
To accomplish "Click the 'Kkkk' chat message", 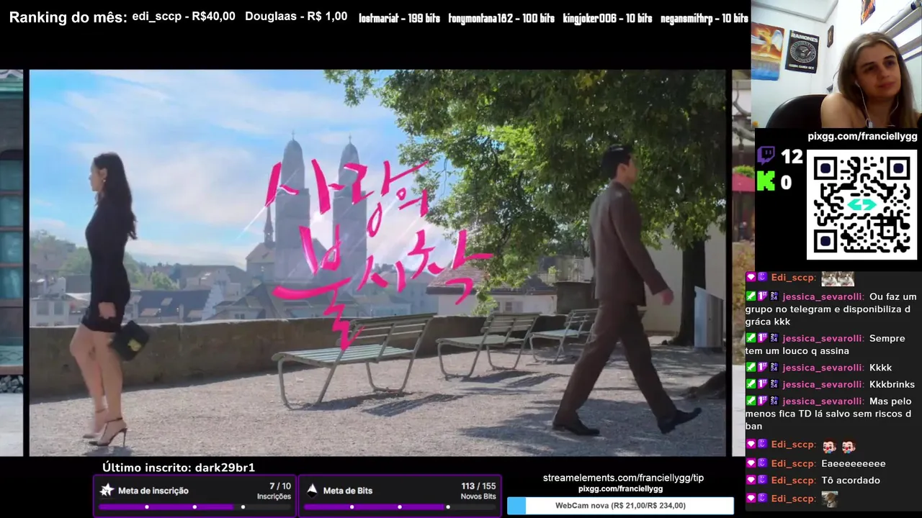I will pos(880,368).
